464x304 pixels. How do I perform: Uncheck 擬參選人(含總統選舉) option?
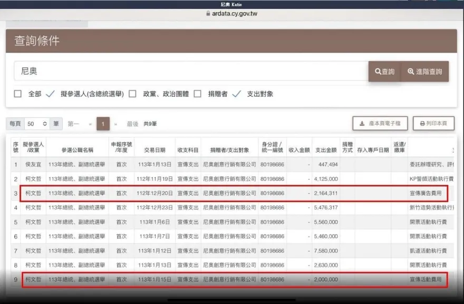tap(51, 94)
